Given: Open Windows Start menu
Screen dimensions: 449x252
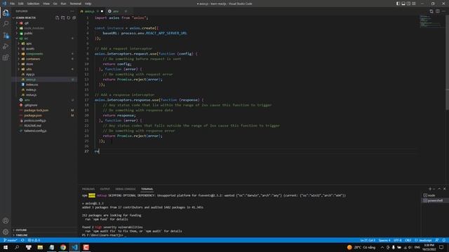Looking at the screenshot, I should point(6,247).
